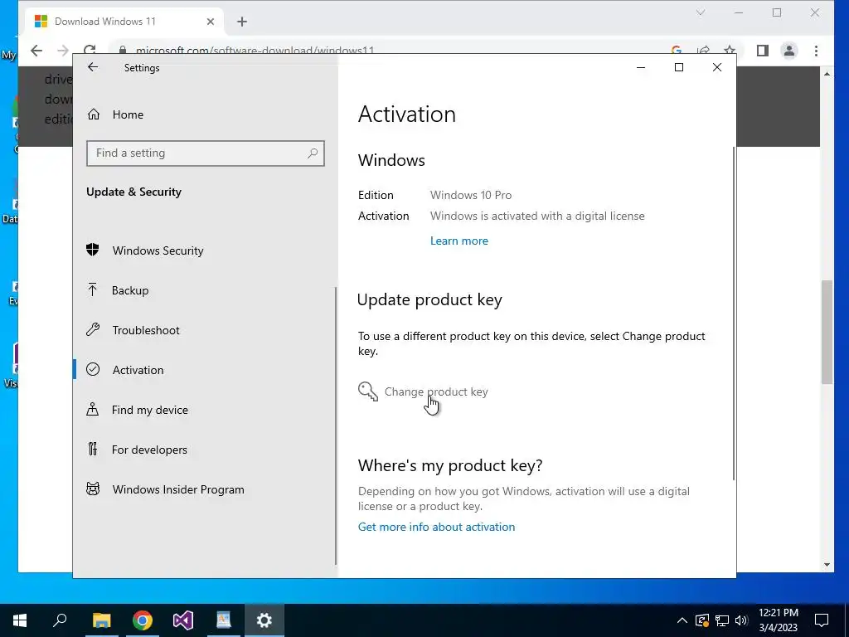
Task: Maximize the Settings window
Action: [x=678, y=67]
